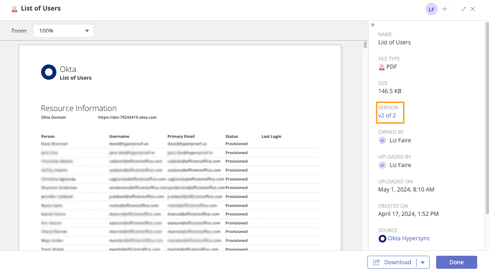Open the v2 of 2 version link
This screenshot has height=272, width=489.
(387, 115)
